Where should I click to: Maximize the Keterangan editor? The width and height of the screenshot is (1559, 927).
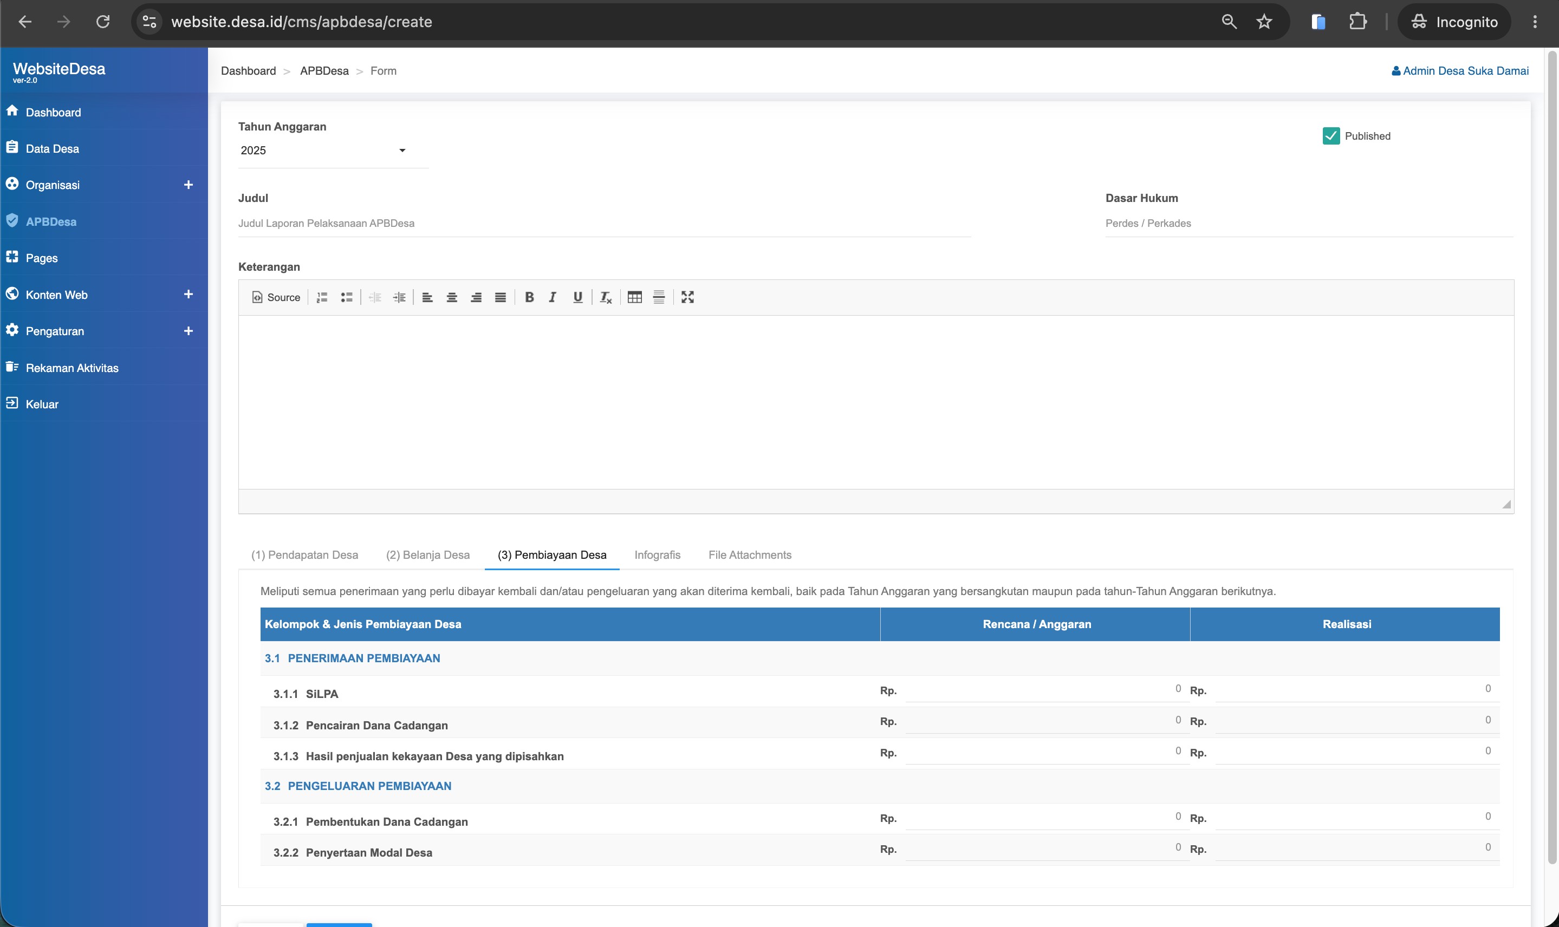point(687,297)
